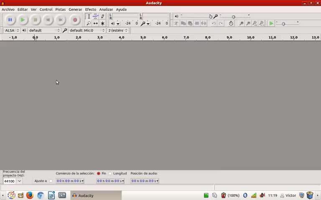Click the 0,0 mark on timeline ruler

pos(35,37)
